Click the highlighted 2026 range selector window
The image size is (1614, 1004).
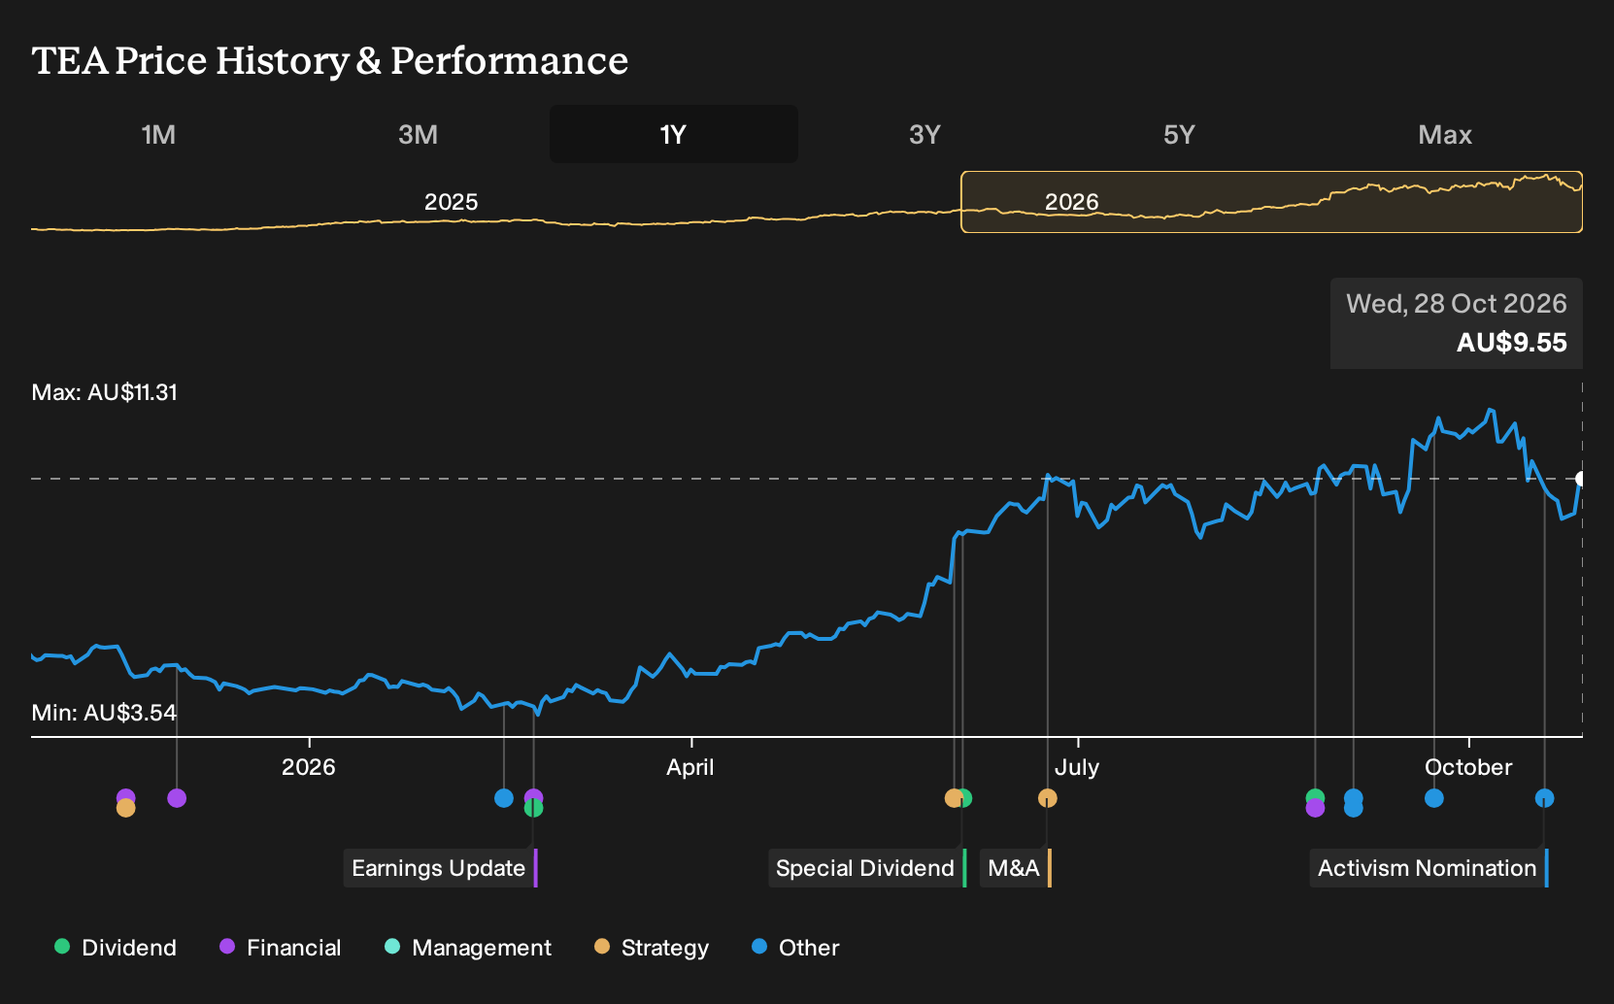tap(1271, 202)
